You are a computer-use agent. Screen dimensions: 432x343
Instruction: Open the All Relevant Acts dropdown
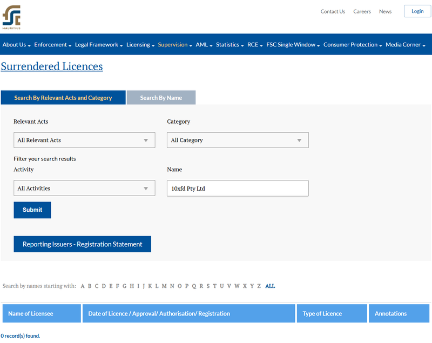tap(84, 140)
